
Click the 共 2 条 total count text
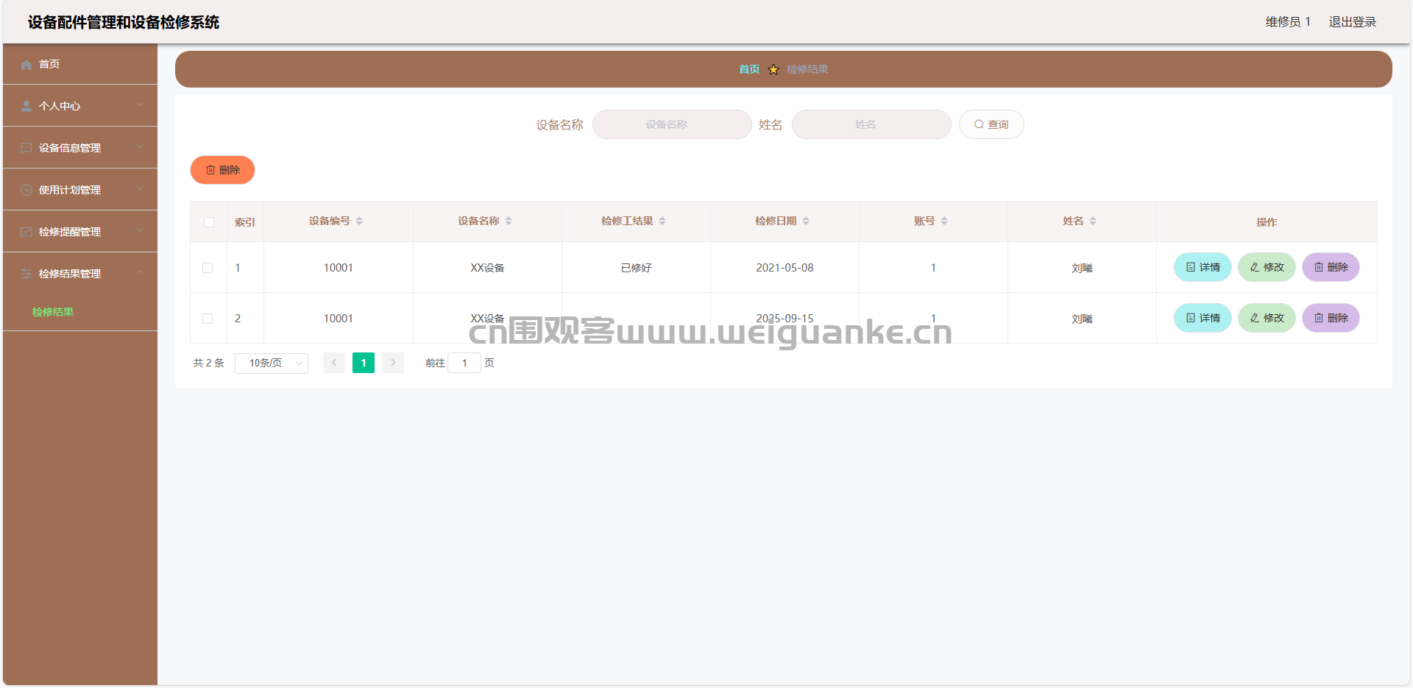tap(208, 363)
